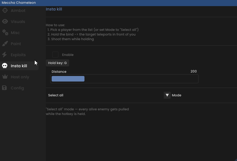237x161 pixels.
Task: Expand the Mode dropdown arrow
Action: coord(167,95)
